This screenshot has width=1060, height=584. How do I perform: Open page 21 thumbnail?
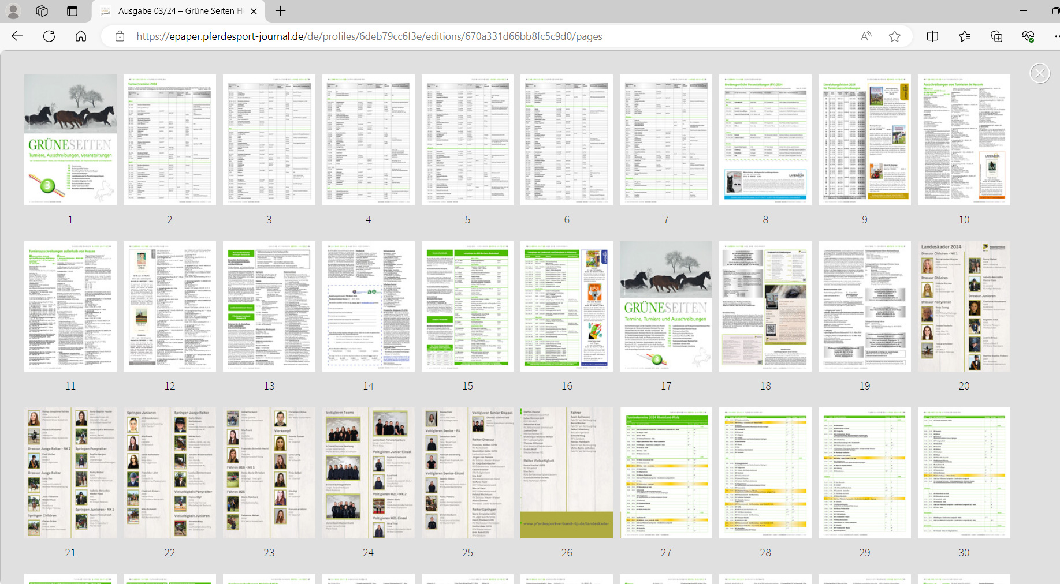tap(70, 473)
